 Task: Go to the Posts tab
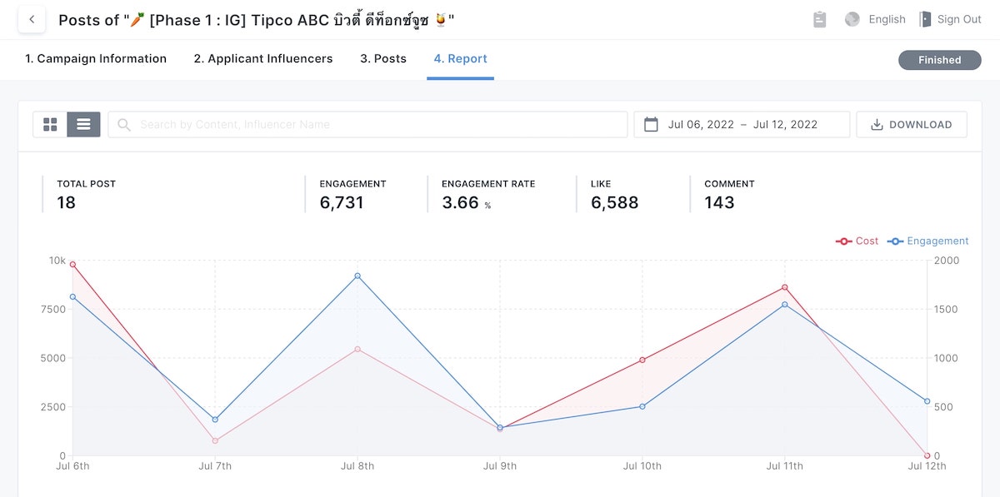[x=383, y=59]
